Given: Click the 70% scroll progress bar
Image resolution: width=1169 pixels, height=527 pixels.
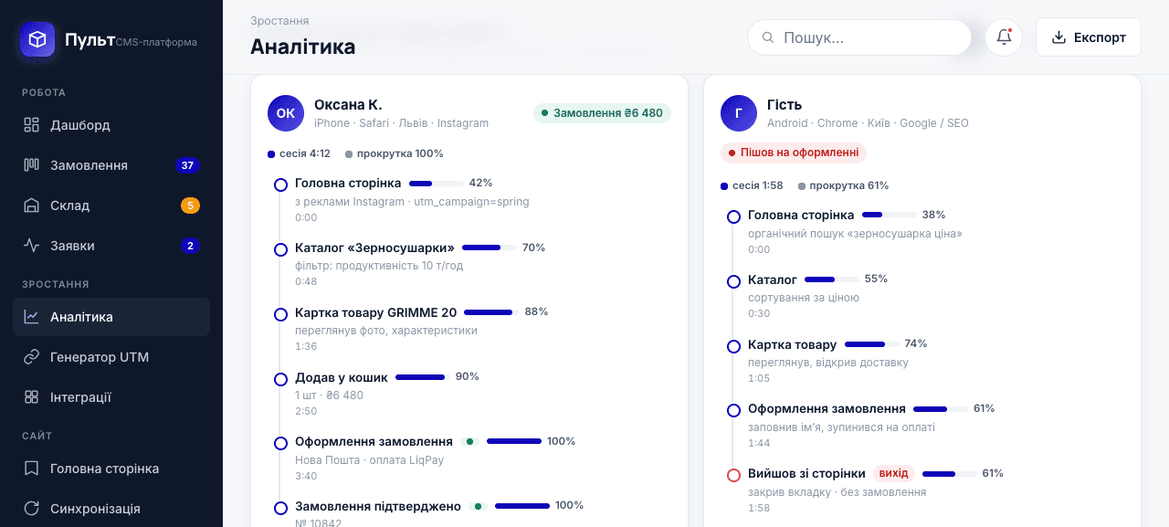Looking at the screenshot, I should point(489,248).
